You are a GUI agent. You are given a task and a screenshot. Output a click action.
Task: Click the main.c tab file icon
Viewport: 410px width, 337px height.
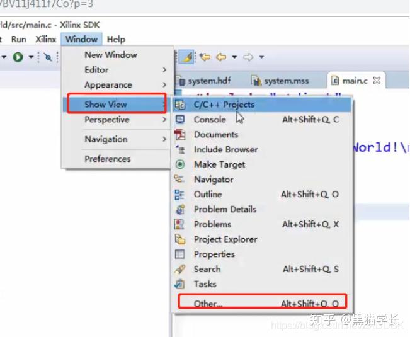click(335, 81)
